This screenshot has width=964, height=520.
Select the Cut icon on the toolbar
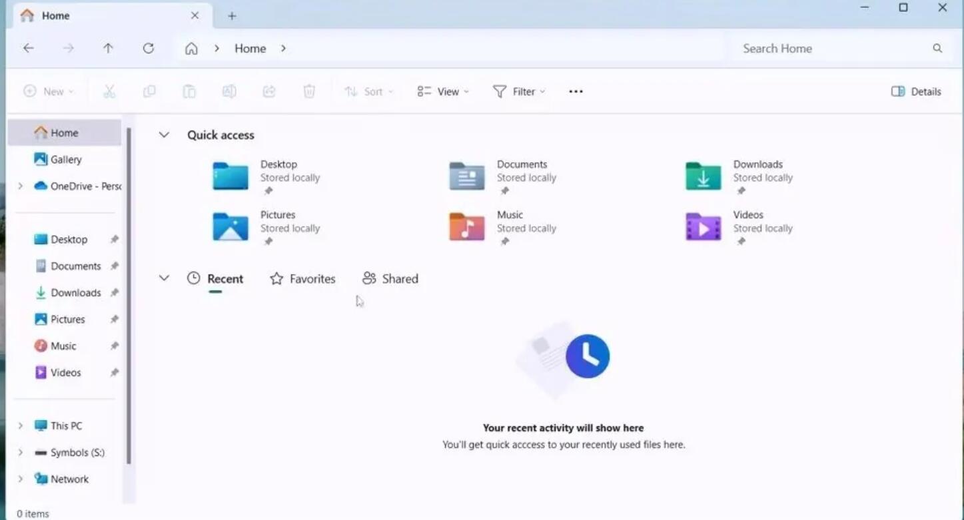(x=109, y=91)
